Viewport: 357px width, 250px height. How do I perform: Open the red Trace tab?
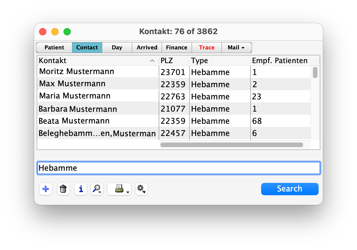point(207,48)
